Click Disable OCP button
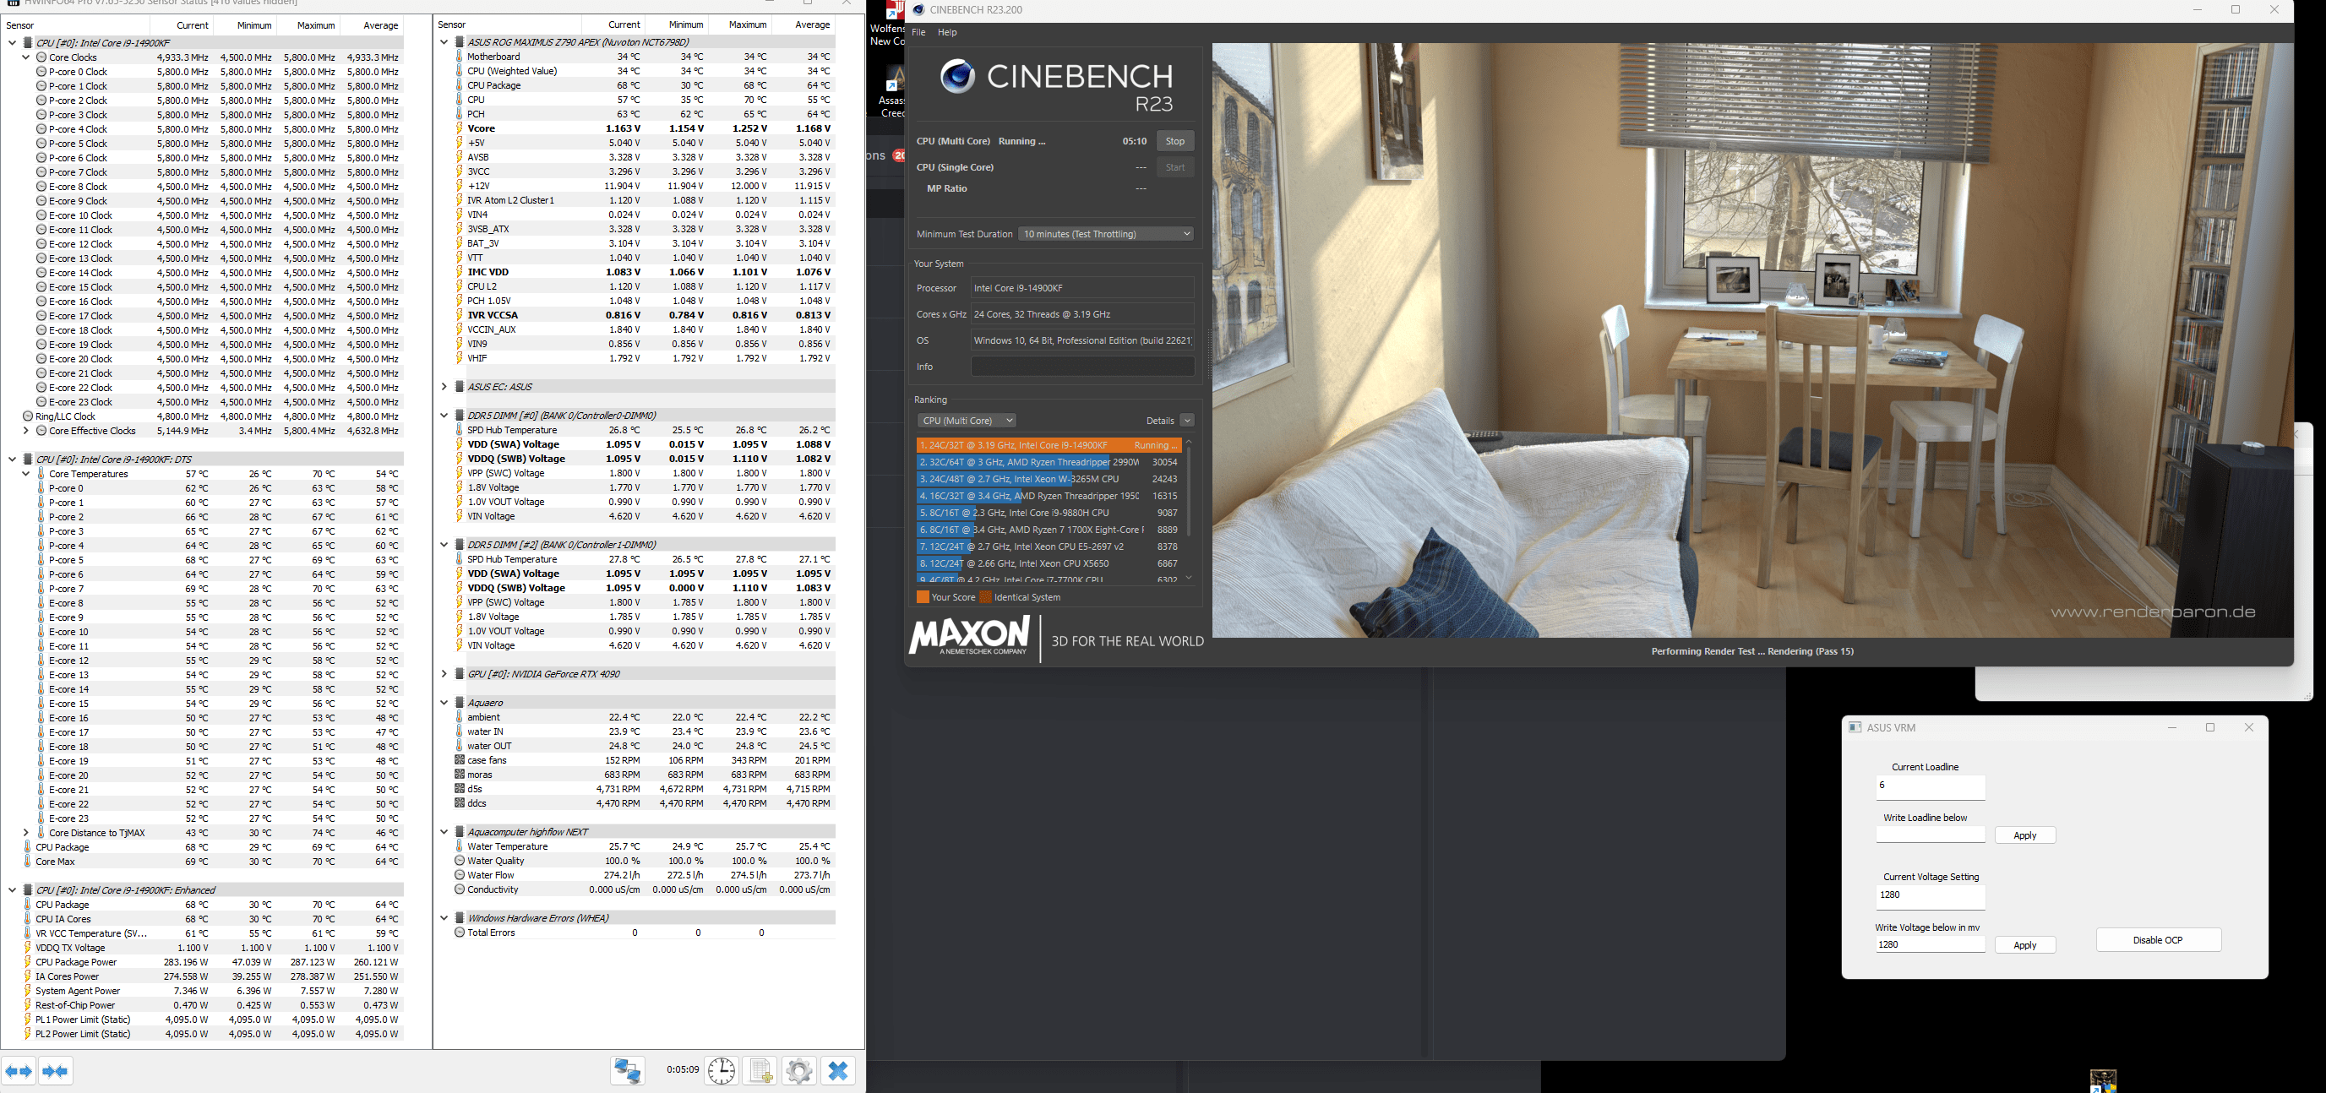The image size is (2326, 1093). click(x=2157, y=939)
